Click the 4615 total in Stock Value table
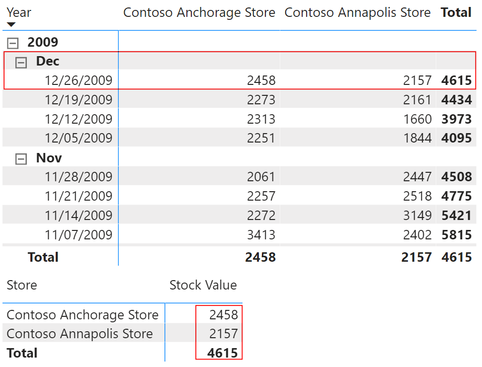 tap(223, 353)
